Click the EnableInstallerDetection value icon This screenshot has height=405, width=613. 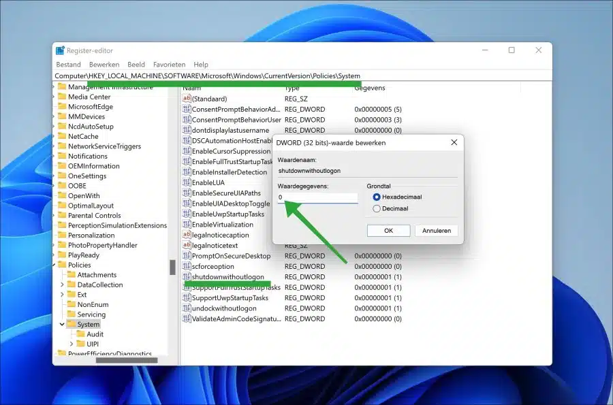point(187,172)
